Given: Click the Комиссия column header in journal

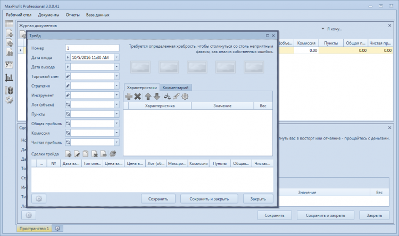Looking at the screenshot, I should 306,43.
